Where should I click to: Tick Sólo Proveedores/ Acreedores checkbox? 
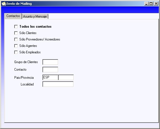pos(16,39)
